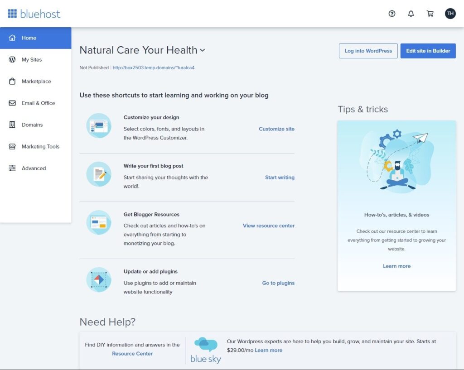This screenshot has width=464, height=370.
Task: Select Marketplace from the sidebar
Action: click(x=36, y=82)
